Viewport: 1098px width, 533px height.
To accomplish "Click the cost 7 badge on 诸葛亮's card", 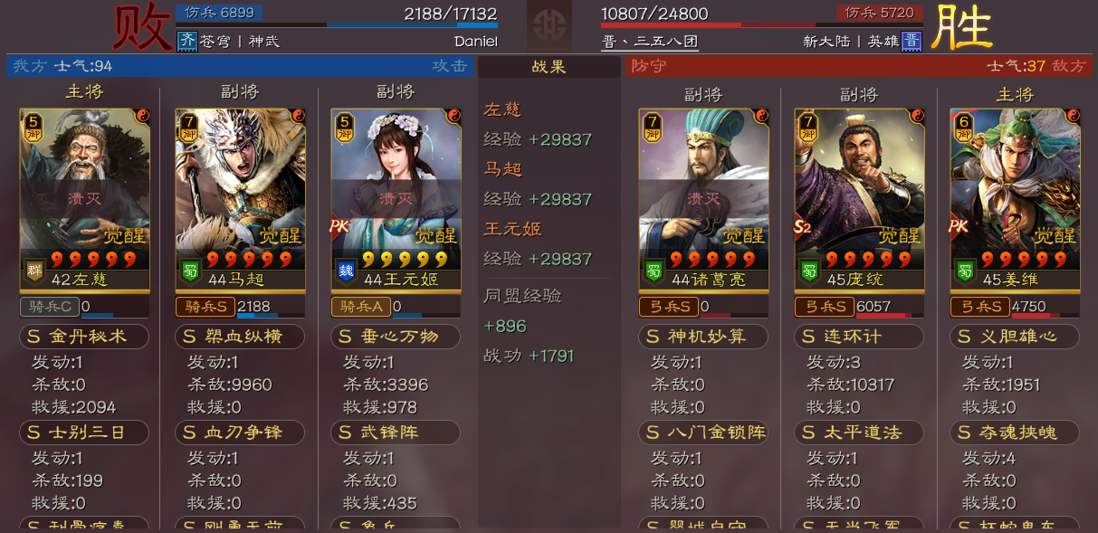I will click(x=653, y=127).
